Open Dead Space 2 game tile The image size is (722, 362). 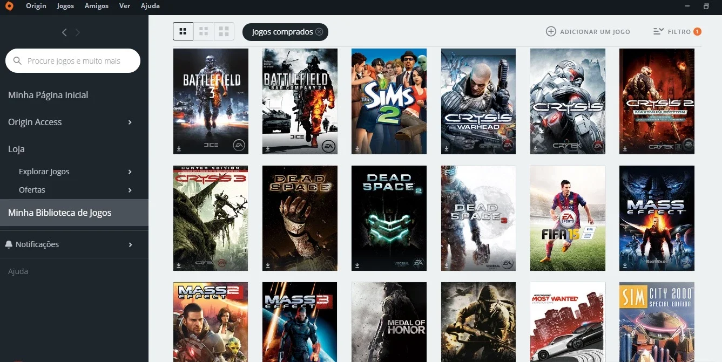[389, 218]
